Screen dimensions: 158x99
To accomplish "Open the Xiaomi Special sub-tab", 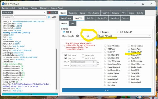I will pos(66,18).
